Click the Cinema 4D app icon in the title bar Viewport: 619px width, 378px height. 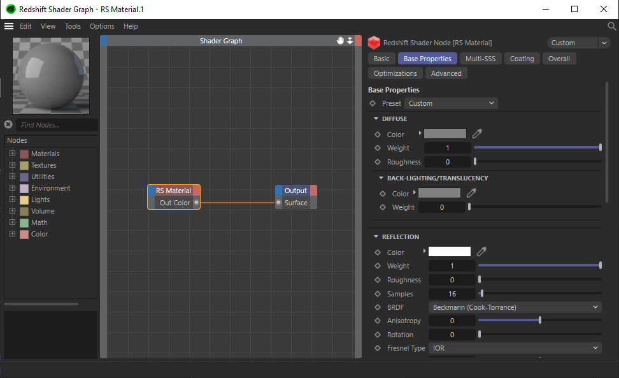coord(11,9)
